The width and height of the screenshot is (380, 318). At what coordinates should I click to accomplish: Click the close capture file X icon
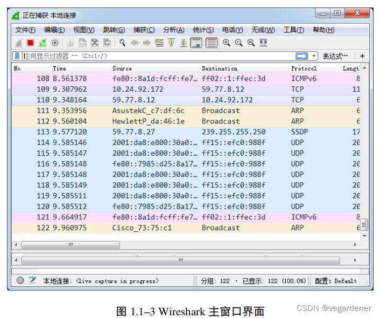pyautogui.click(x=95, y=43)
